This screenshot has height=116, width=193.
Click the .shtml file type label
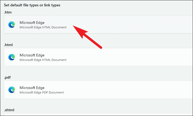point(9,110)
